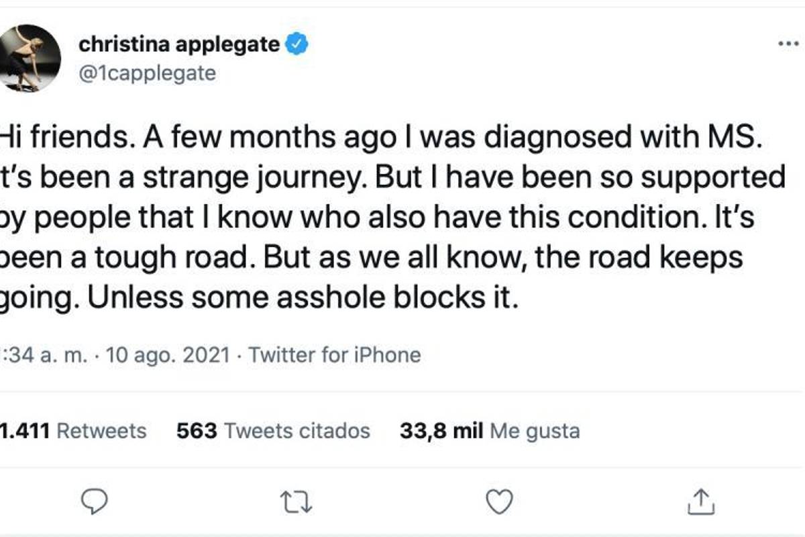Click the blue verified checkmark badge
This screenshot has width=805, height=537.
point(293,43)
